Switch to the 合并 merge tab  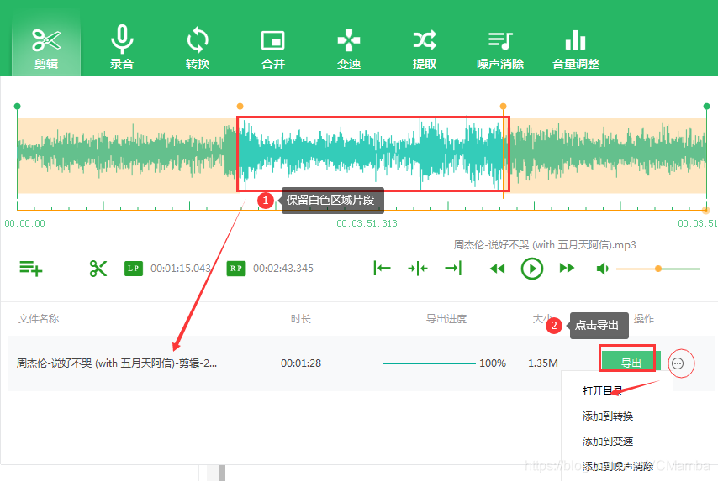[273, 49]
